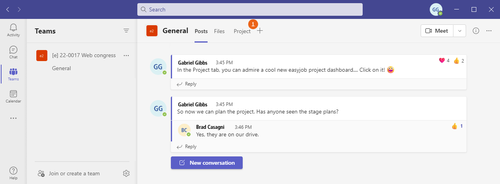Open Help in the sidebar
Viewport: 500px width, 184px height.
(x=13, y=173)
